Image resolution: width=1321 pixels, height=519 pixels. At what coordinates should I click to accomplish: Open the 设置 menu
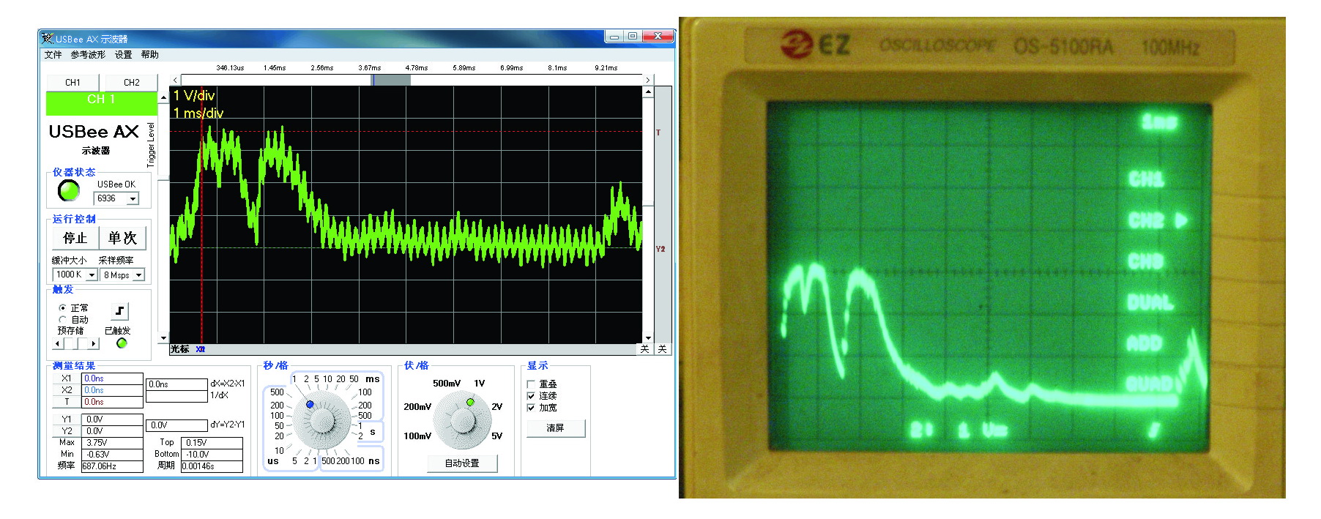[123, 55]
